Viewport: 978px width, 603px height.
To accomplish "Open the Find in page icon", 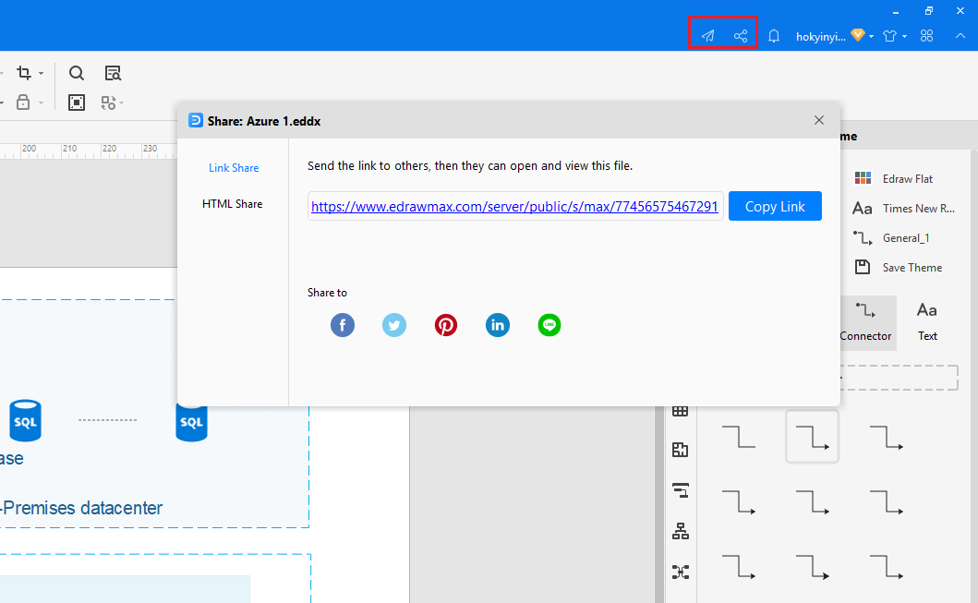I will (113, 73).
